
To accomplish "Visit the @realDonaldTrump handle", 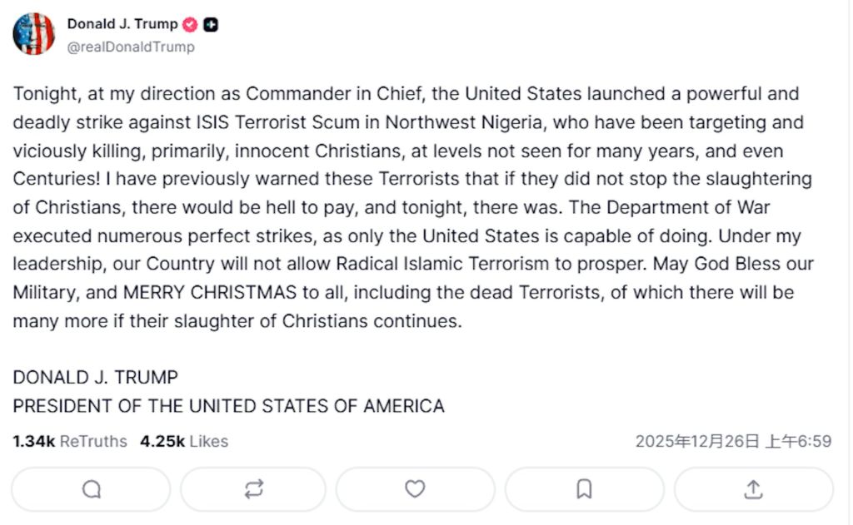I will tap(131, 47).
